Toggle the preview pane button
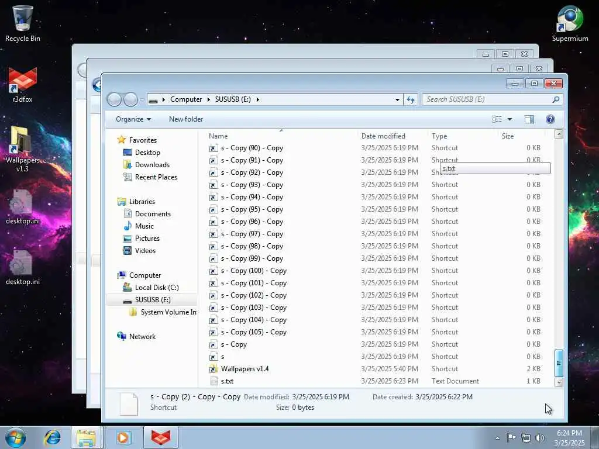The height and width of the screenshot is (449, 599). [529, 119]
